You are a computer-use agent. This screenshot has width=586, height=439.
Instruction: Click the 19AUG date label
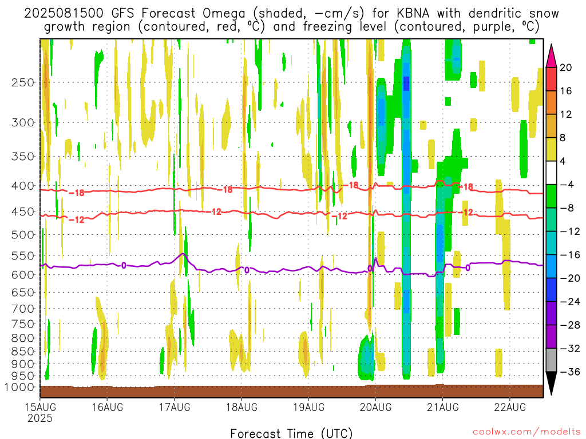tap(308, 407)
